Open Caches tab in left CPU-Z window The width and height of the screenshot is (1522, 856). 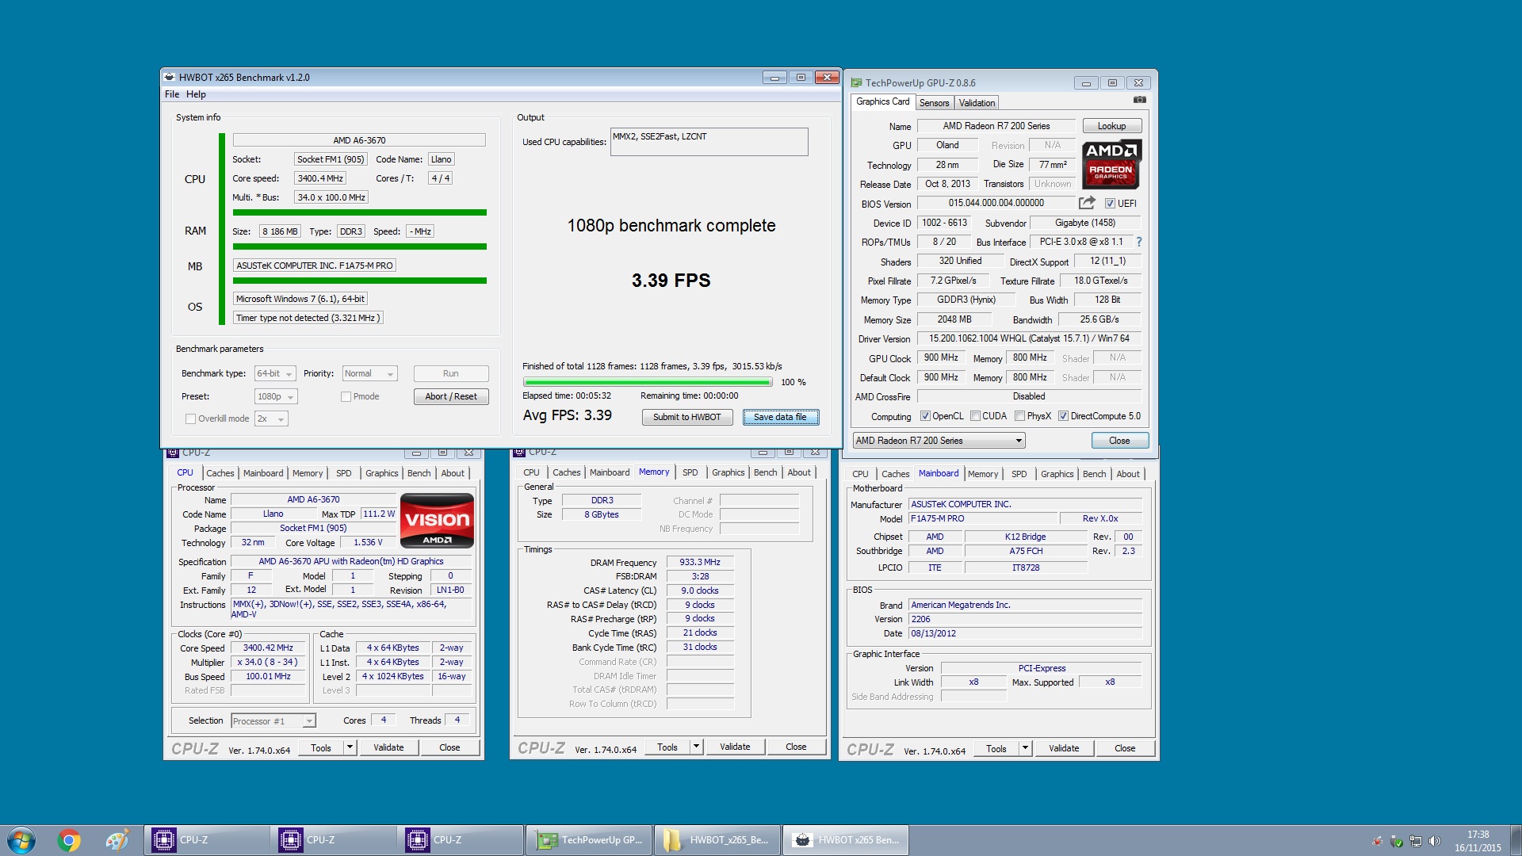click(220, 473)
